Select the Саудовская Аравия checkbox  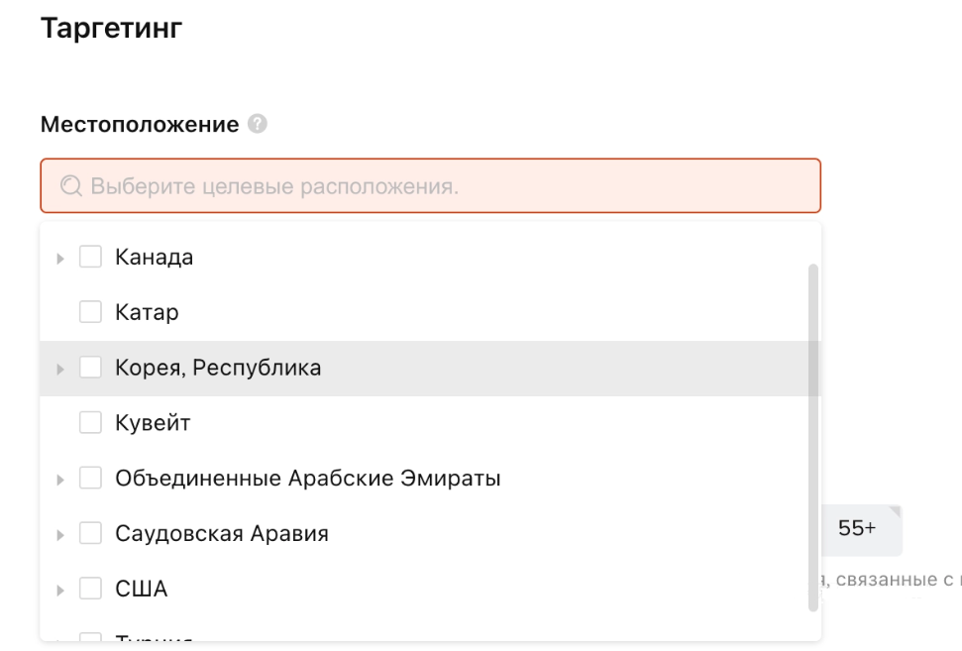pos(90,532)
